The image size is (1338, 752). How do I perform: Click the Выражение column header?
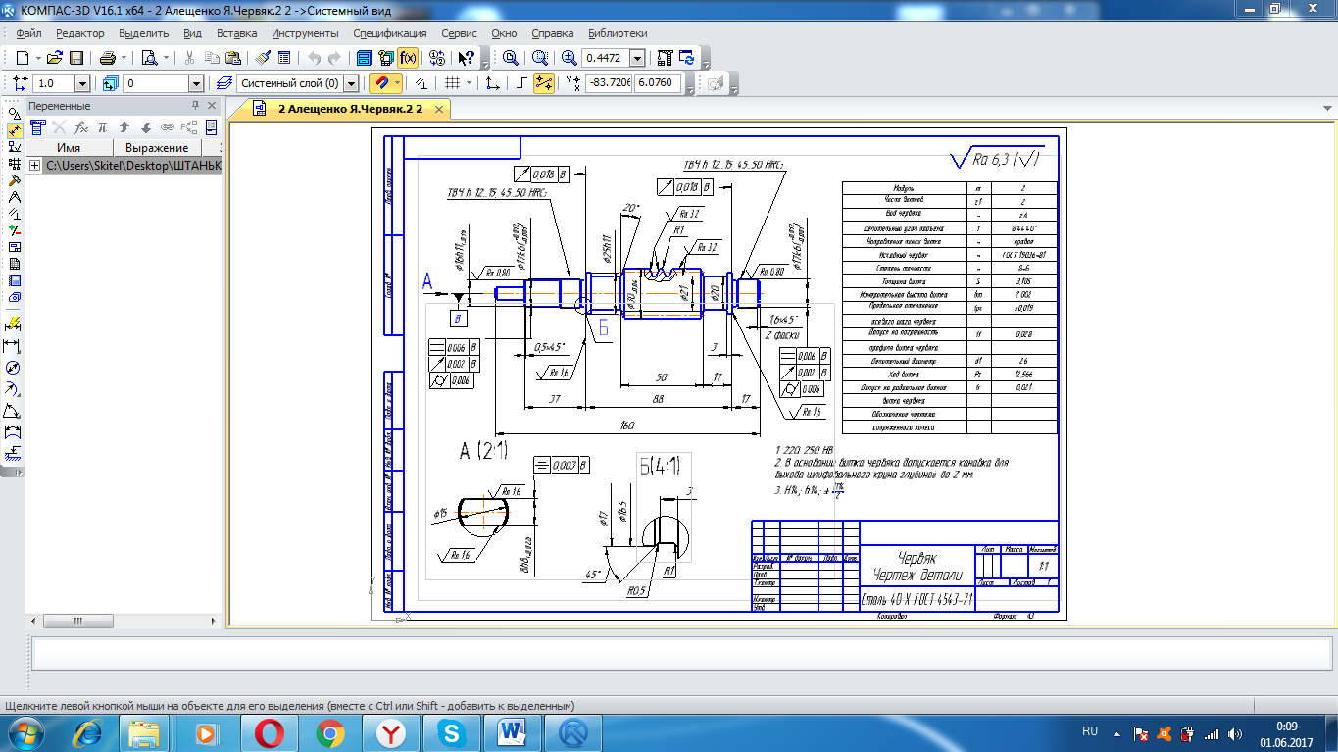[x=157, y=147]
